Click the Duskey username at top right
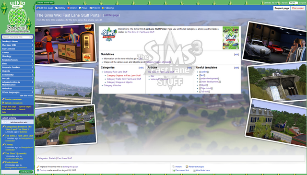This screenshot has height=175, width=307. (x=267, y=3)
